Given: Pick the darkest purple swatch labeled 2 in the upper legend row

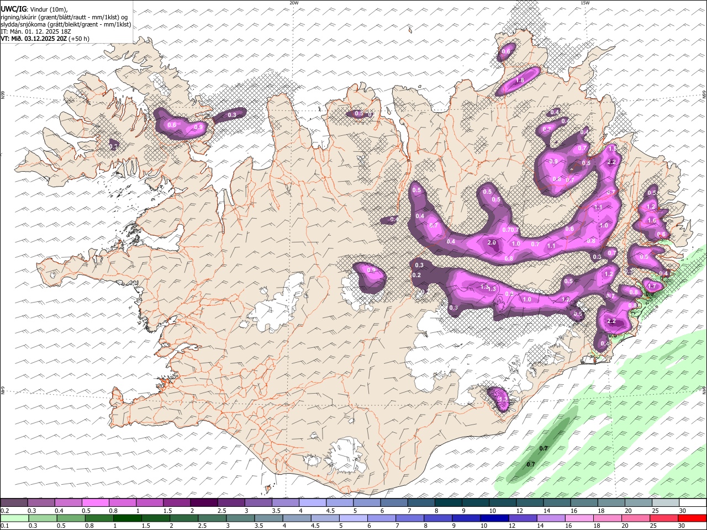Looking at the screenshot, I should point(204,502).
